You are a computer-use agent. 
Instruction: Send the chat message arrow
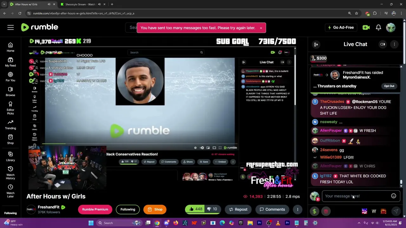(x=396, y=211)
